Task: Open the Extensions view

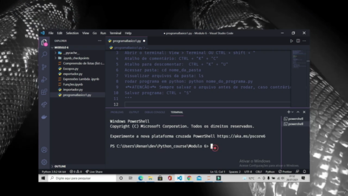Action: (x=44, y=92)
